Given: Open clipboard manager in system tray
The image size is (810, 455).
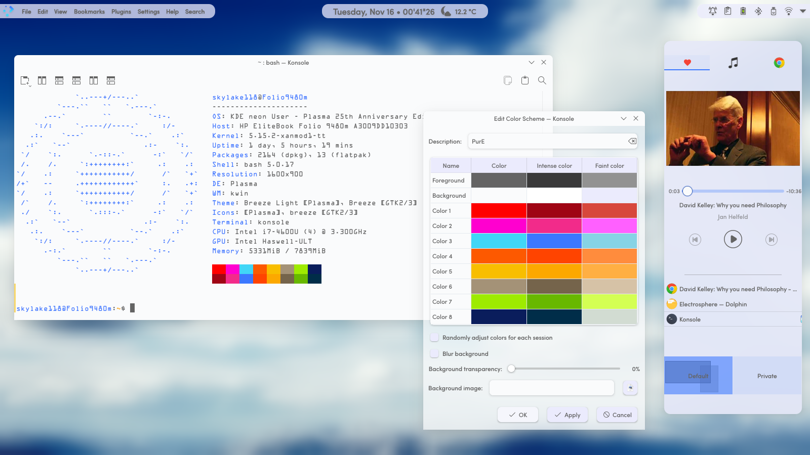Looking at the screenshot, I should tap(728, 11).
